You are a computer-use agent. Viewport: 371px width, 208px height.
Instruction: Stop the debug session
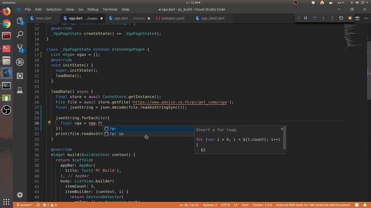[x=350, y=18]
